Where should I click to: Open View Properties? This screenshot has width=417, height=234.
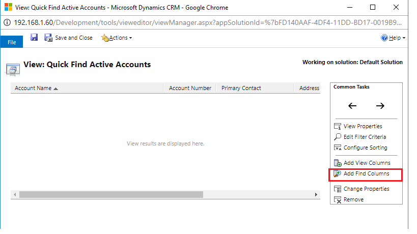tap(363, 126)
